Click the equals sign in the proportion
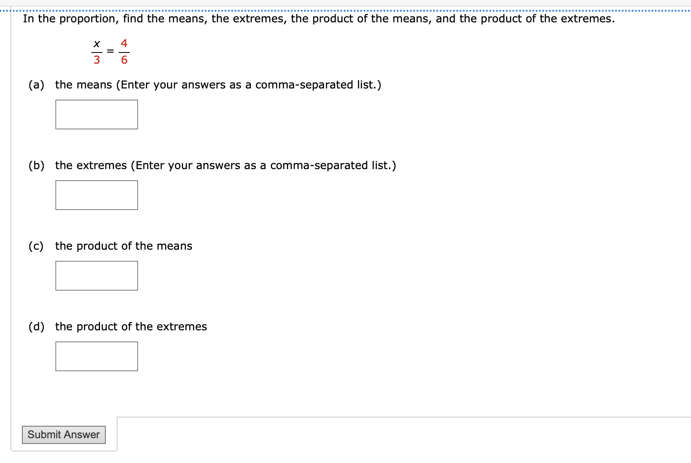 pos(110,51)
